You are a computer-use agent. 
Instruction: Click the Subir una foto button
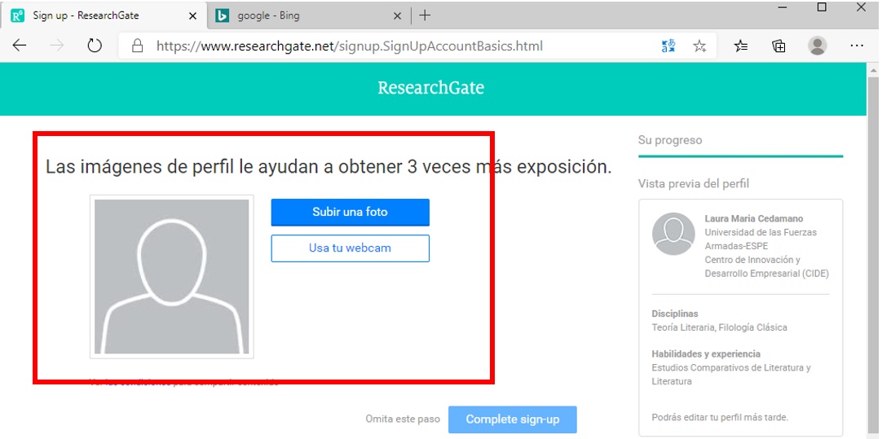pos(350,212)
